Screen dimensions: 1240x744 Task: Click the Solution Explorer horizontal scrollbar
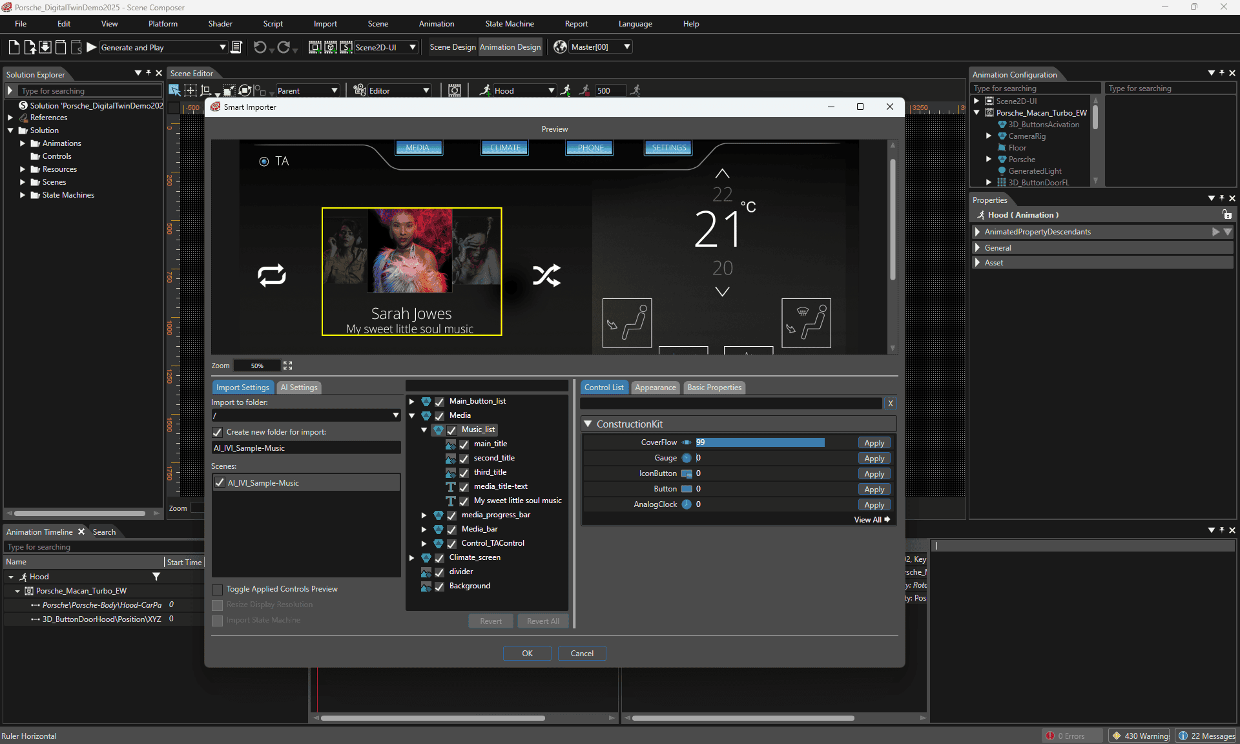(80, 513)
